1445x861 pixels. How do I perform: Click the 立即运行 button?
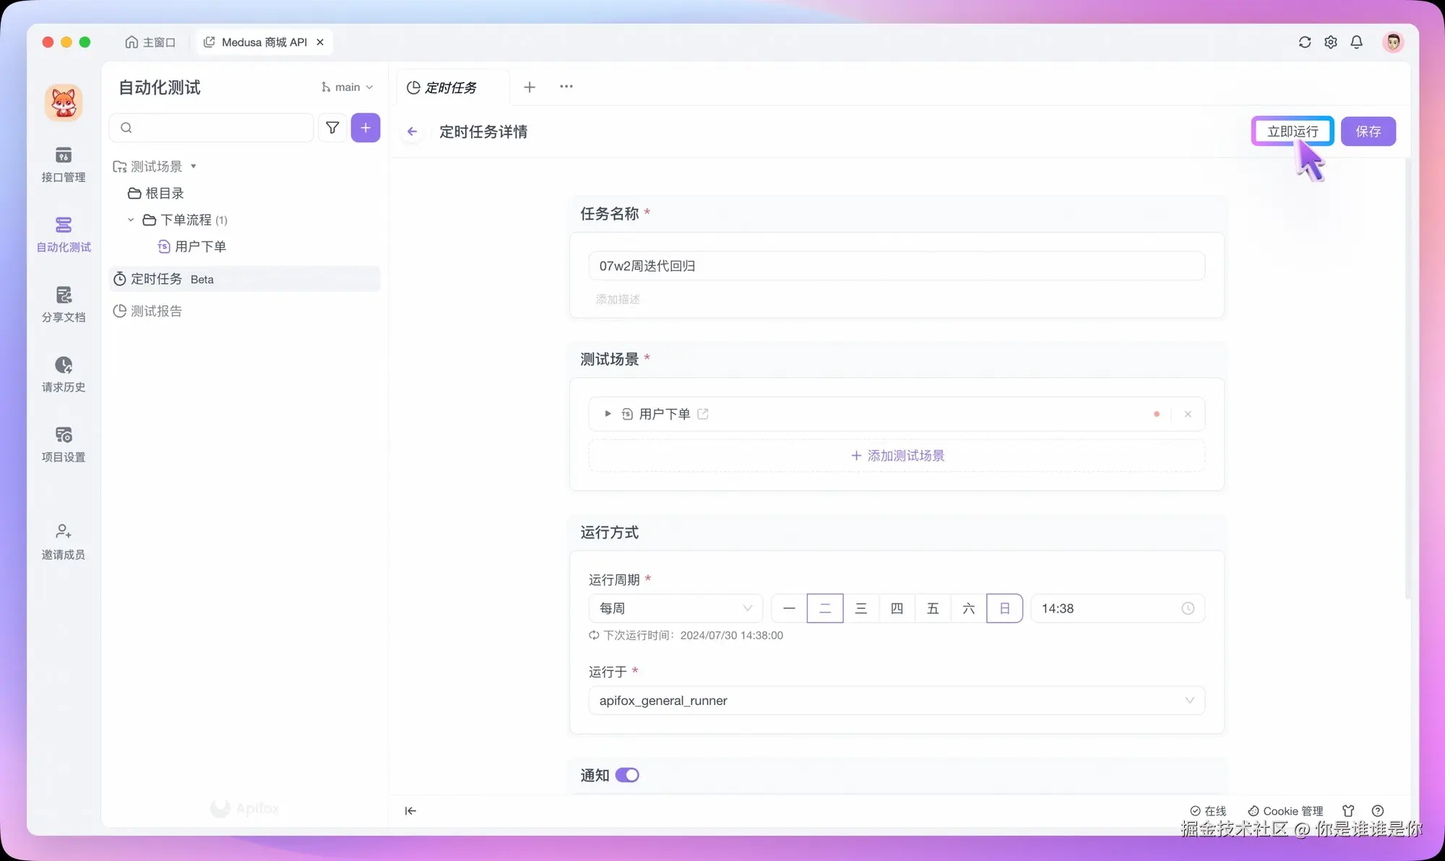pyautogui.click(x=1292, y=131)
